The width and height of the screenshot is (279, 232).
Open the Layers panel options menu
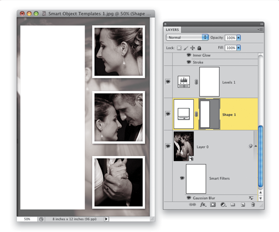tap(260, 30)
